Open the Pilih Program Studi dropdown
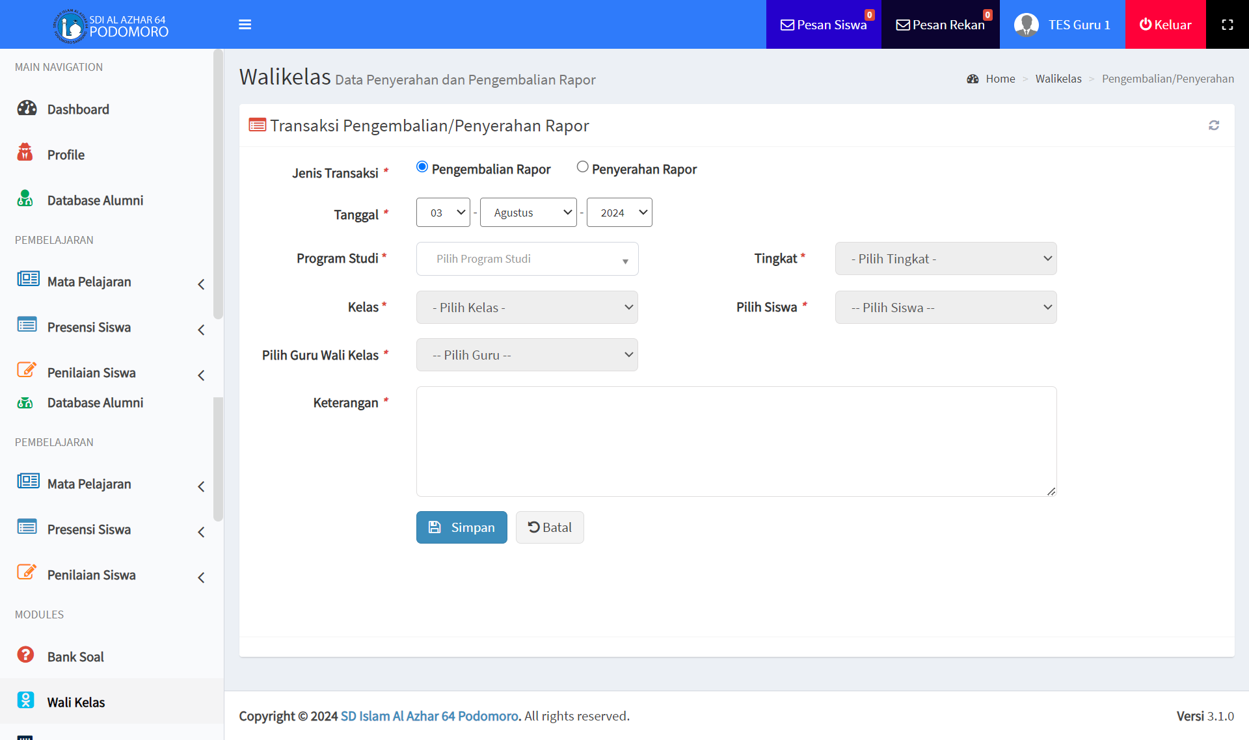This screenshot has width=1249, height=740. click(527, 259)
